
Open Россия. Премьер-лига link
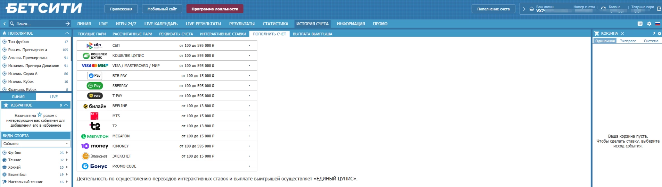click(x=27, y=50)
